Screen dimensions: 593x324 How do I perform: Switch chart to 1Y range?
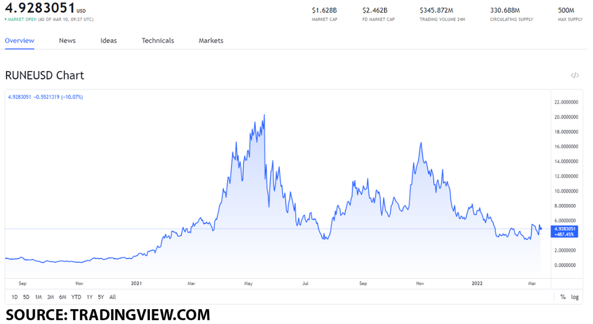point(89,297)
